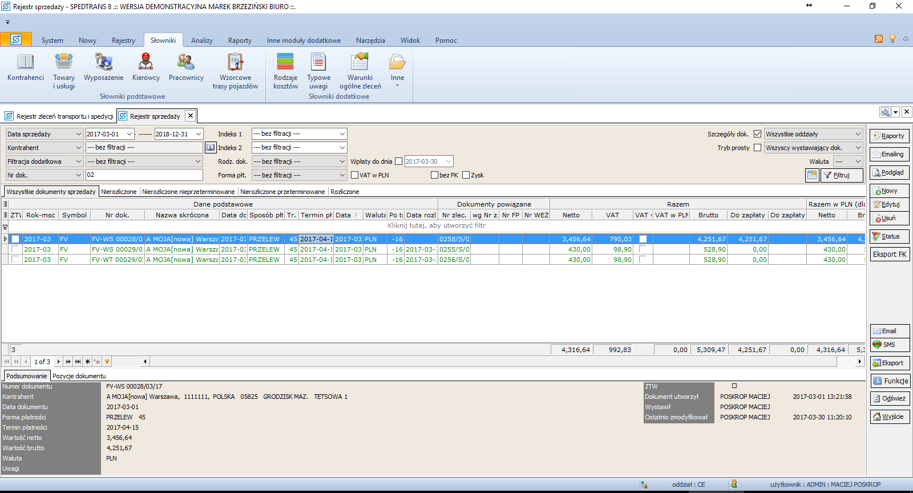The width and height of the screenshot is (913, 493).
Task: Expand Rodz. dok. dropdown
Action: tap(342, 161)
